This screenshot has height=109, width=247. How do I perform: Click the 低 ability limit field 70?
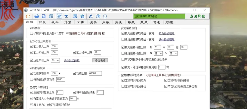157,47
